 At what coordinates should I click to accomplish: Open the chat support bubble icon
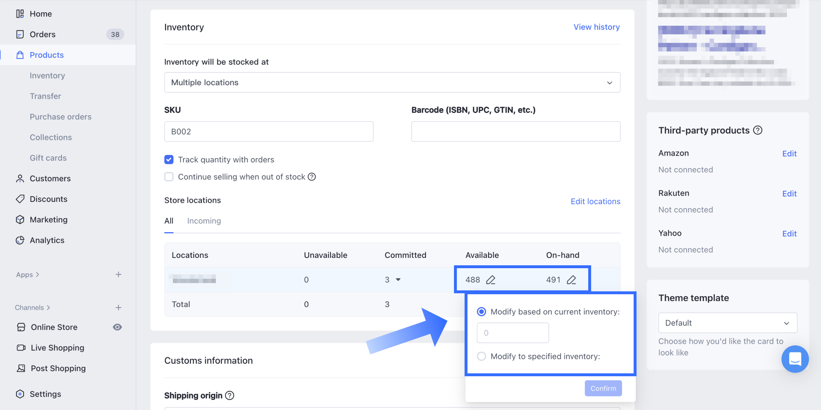[795, 359]
